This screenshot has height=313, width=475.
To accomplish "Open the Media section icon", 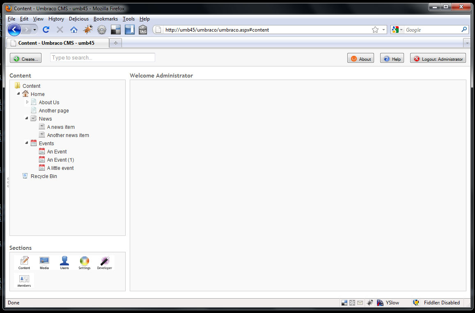I will pyautogui.click(x=44, y=262).
